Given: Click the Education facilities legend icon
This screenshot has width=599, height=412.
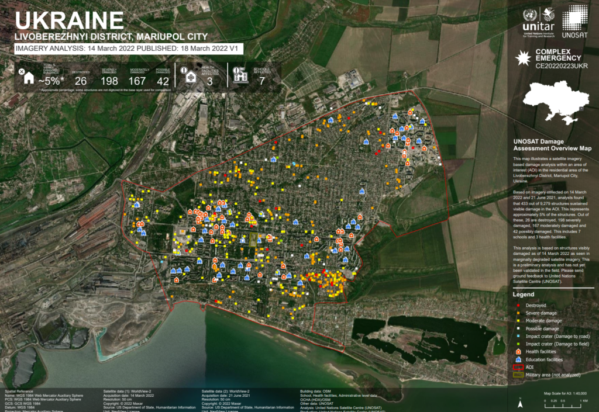Looking at the screenshot, I should tap(517, 359).
